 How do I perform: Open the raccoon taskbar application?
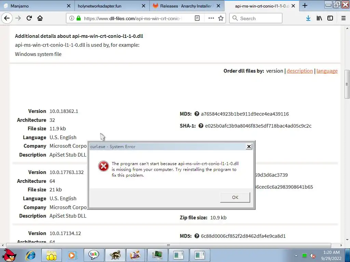115,254
